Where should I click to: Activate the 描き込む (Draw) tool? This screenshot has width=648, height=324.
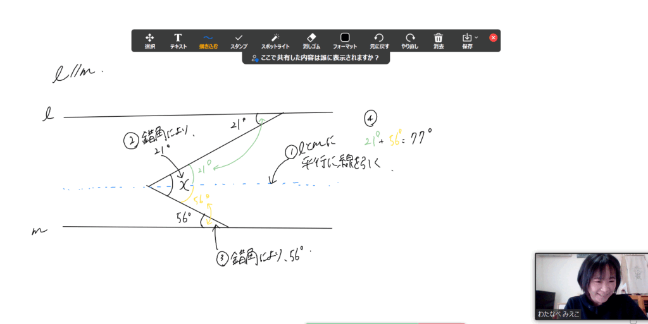tap(208, 40)
